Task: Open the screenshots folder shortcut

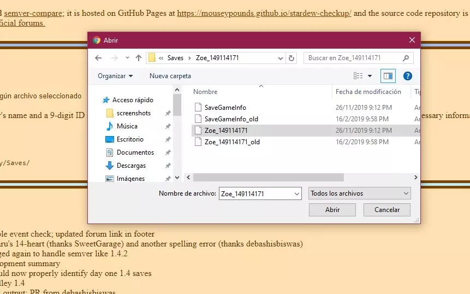Action: click(x=134, y=113)
